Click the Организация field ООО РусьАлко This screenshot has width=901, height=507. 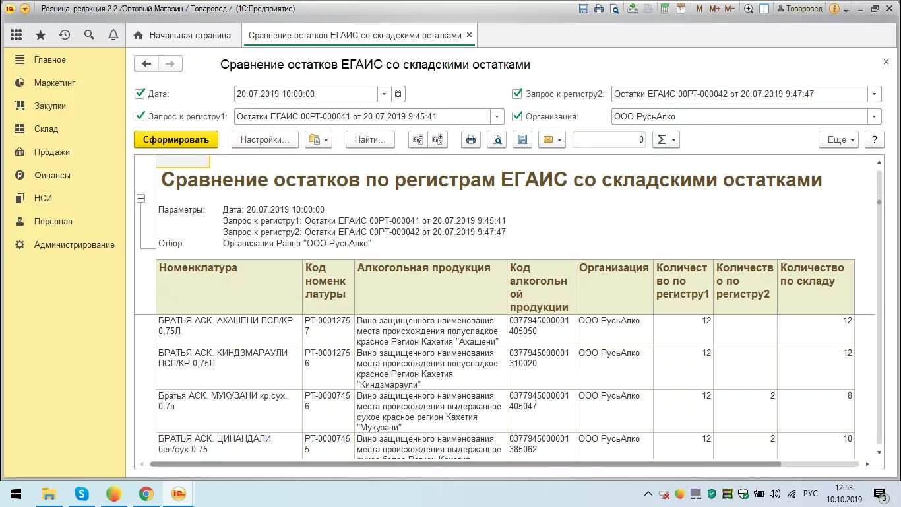coord(739,116)
